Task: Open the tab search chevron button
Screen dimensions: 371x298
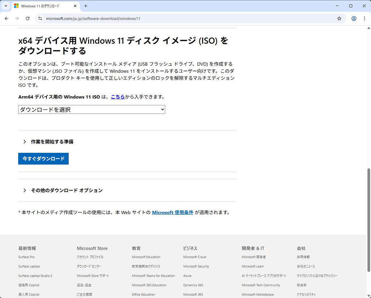Action: pyautogui.click(x=6, y=6)
